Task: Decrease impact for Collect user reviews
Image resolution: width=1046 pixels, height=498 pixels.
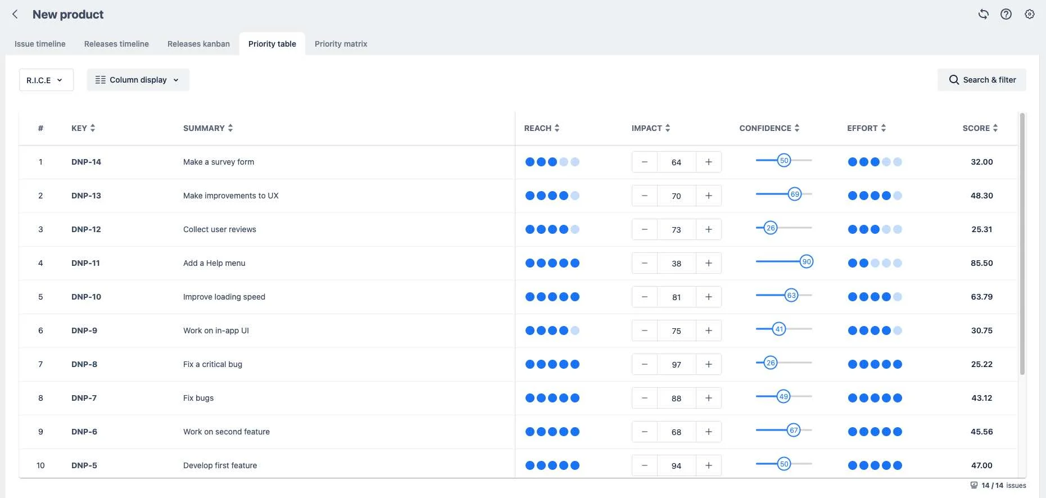Action: click(645, 229)
